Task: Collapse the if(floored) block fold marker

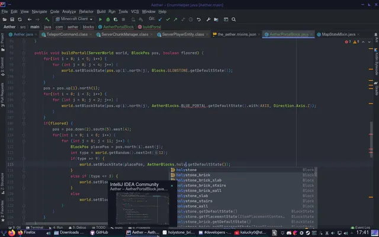Action: click(24, 123)
